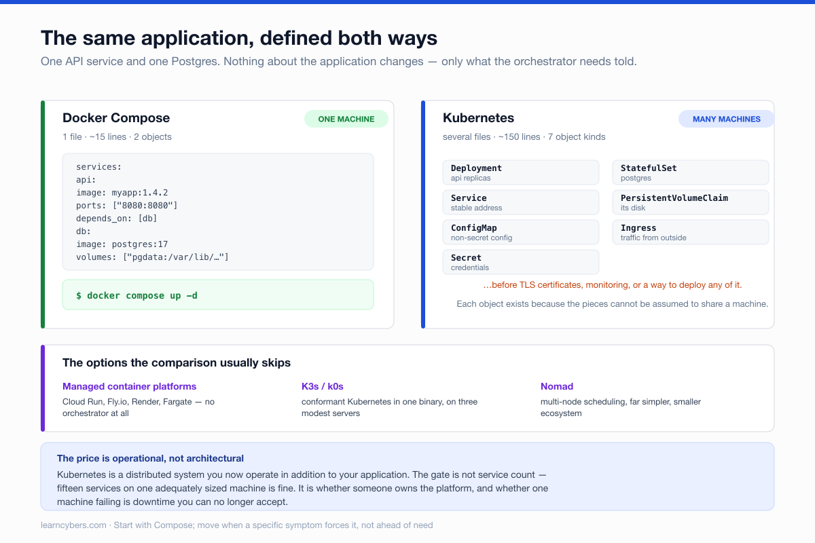Select the Service object card

[x=521, y=202]
